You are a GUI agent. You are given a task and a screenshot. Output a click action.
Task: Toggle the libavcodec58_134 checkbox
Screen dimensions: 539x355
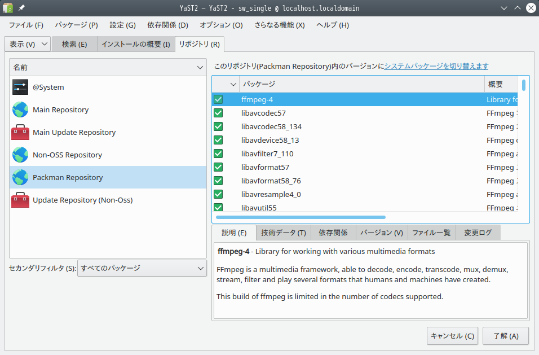point(218,126)
